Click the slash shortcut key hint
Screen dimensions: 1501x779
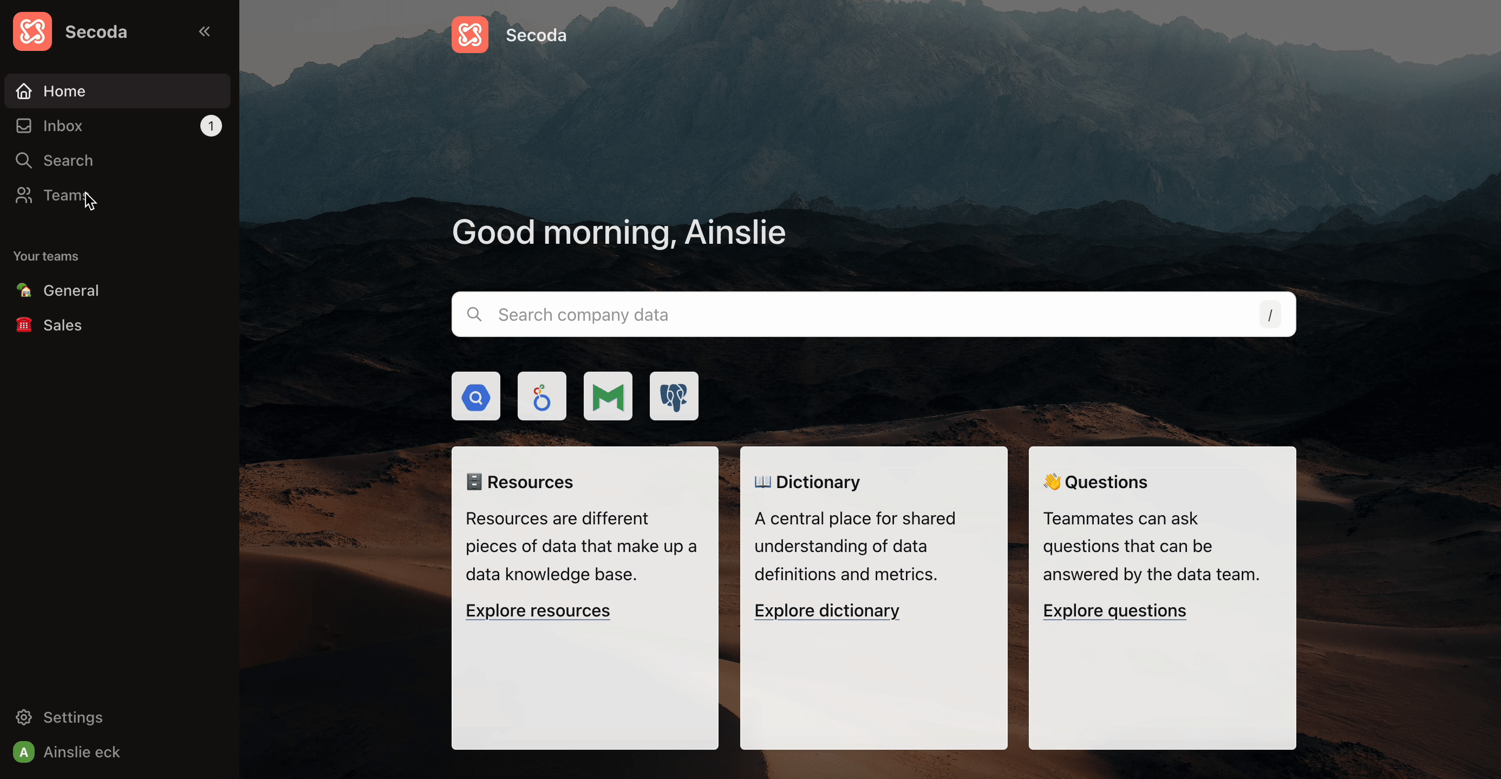1270,315
